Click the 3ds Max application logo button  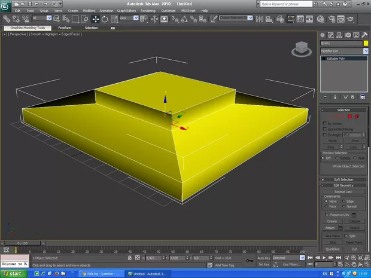click(6, 5)
